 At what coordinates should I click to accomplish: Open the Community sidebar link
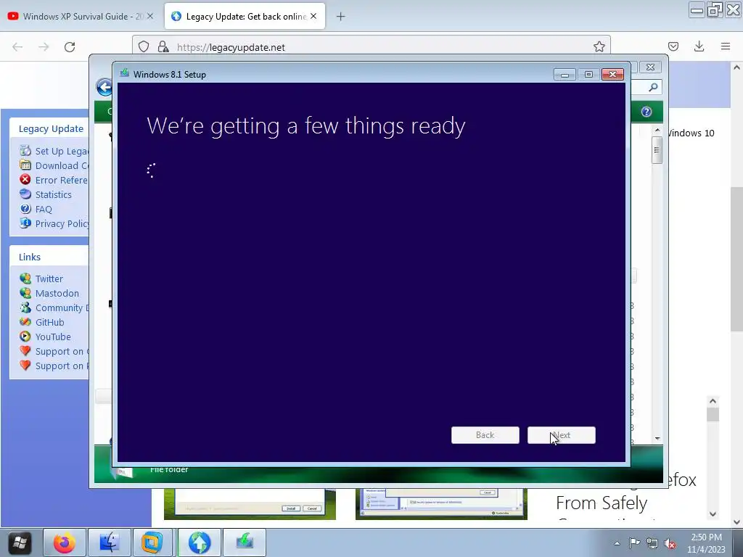click(62, 308)
